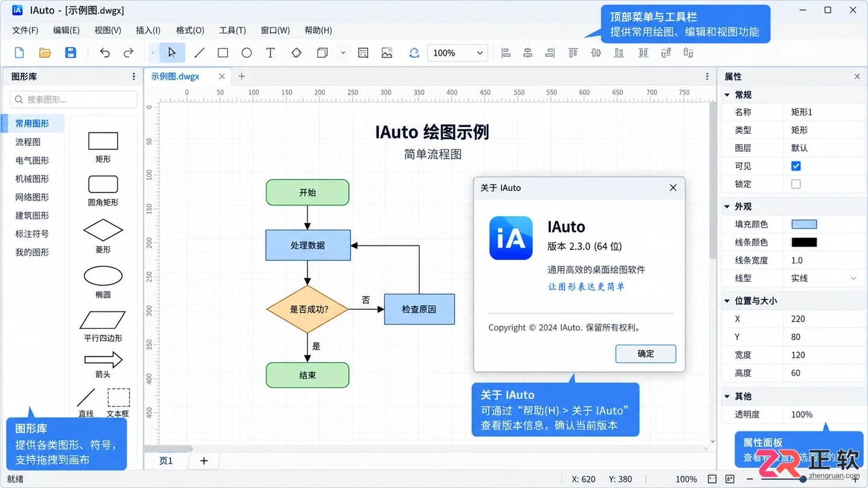
Task: Click the 让图形表达更简单 link
Action: (x=587, y=287)
